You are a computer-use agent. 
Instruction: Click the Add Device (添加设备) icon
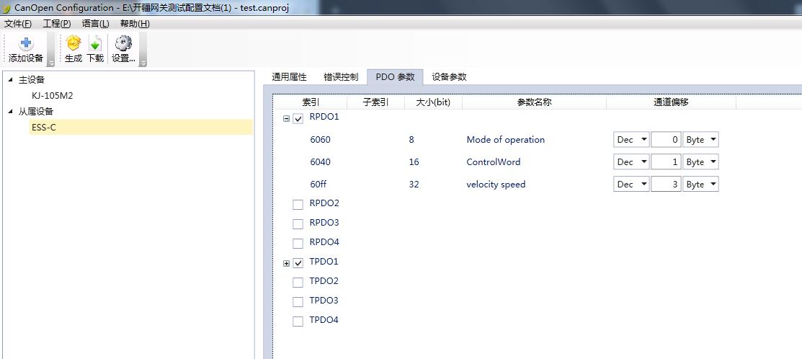[x=26, y=45]
